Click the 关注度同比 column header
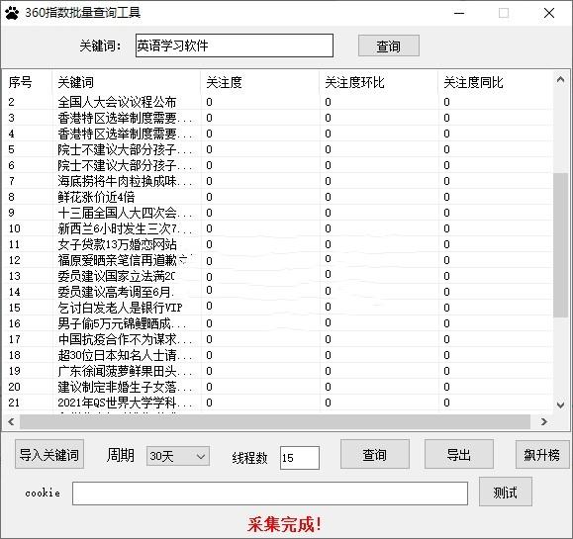 [x=473, y=82]
